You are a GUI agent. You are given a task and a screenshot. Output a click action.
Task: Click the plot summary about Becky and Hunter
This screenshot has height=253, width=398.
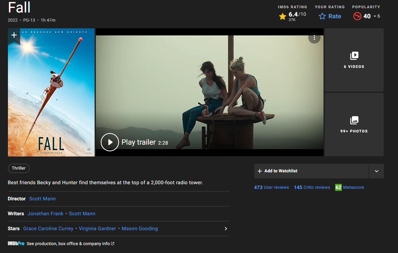point(105,183)
